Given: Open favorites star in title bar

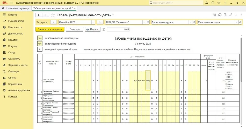Looking at the screenshot, I should pos(219,3).
